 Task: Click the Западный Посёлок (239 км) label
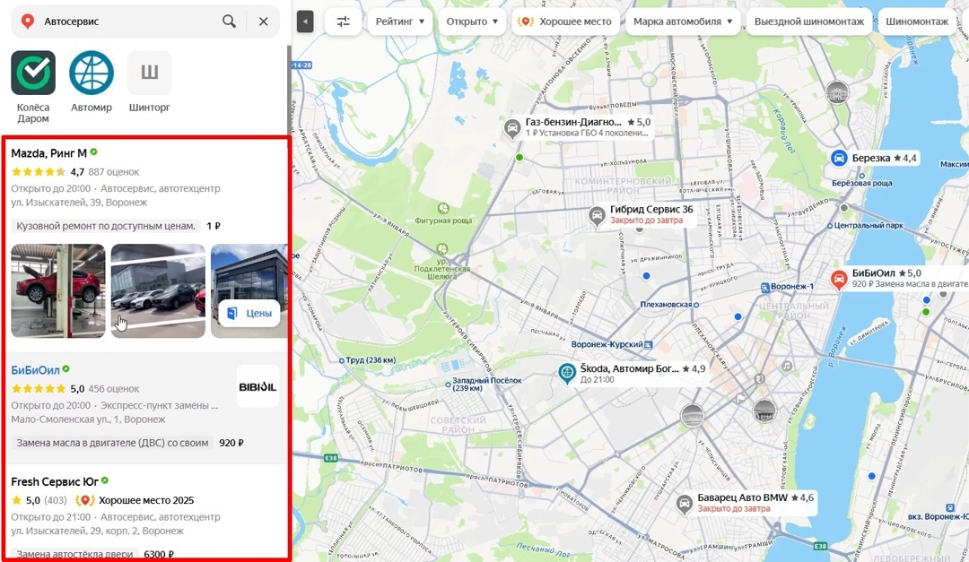click(x=487, y=385)
